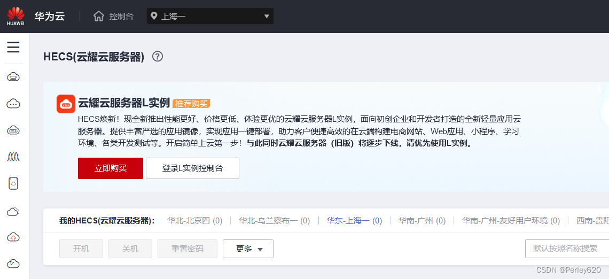Image resolution: width=609 pixels, height=279 pixels.
Task: Select the 华南-广州-友好用户环境 (0) tab
Action: pos(511,221)
